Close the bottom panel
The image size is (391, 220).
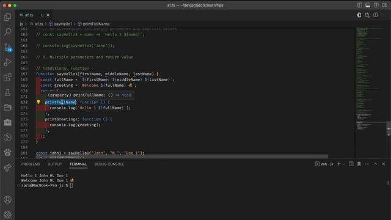click(x=384, y=164)
